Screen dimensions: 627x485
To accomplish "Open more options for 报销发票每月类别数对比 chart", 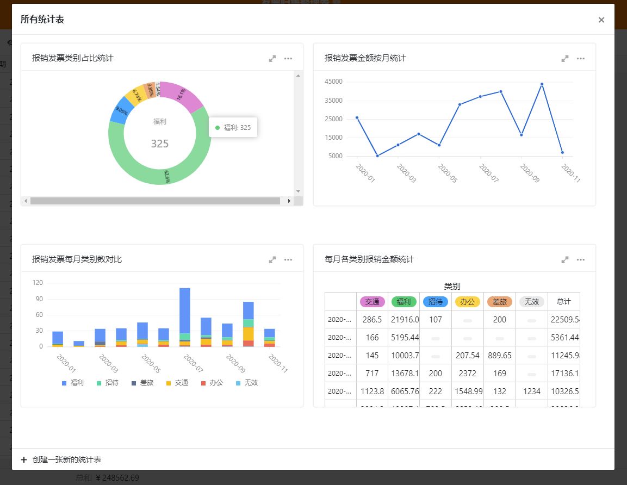I will click(x=288, y=260).
